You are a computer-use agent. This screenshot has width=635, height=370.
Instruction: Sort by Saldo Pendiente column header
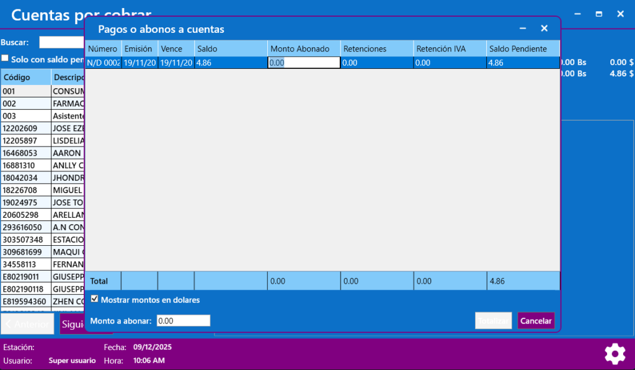coord(522,48)
